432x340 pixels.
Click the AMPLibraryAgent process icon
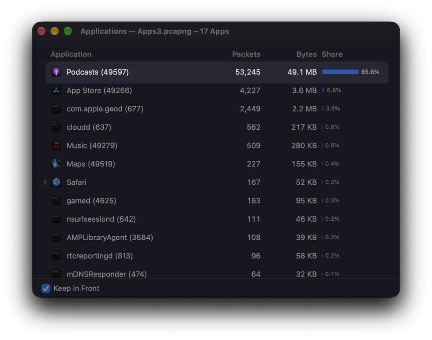(x=56, y=237)
